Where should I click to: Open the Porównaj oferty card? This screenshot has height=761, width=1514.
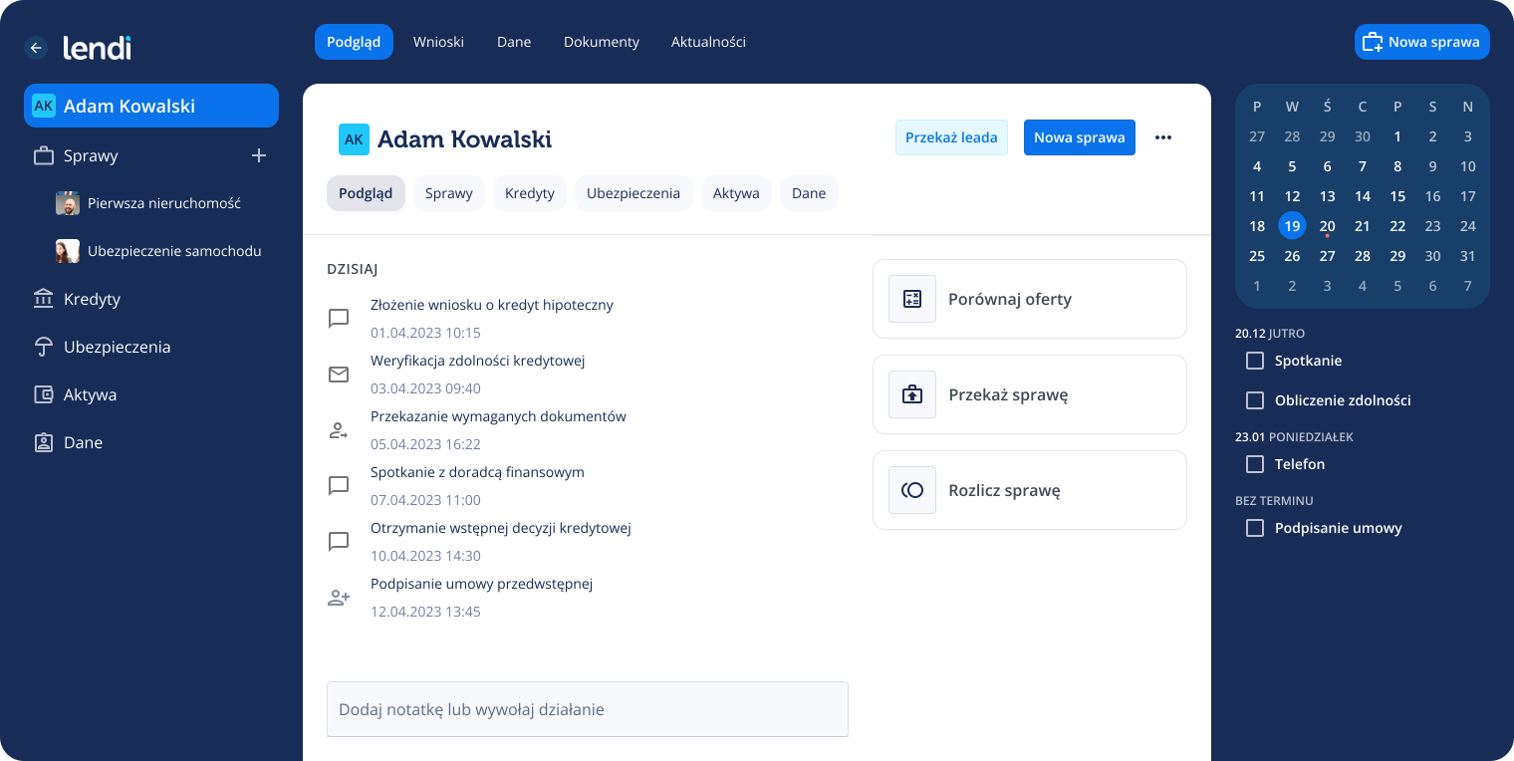pyautogui.click(x=1030, y=299)
